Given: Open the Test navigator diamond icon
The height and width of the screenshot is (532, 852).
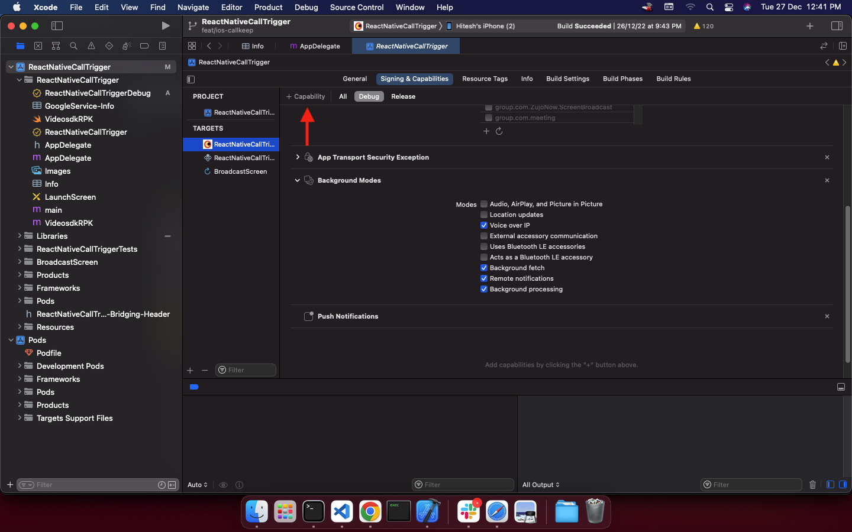Looking at the screenshot, I should [x=109, y=46].
